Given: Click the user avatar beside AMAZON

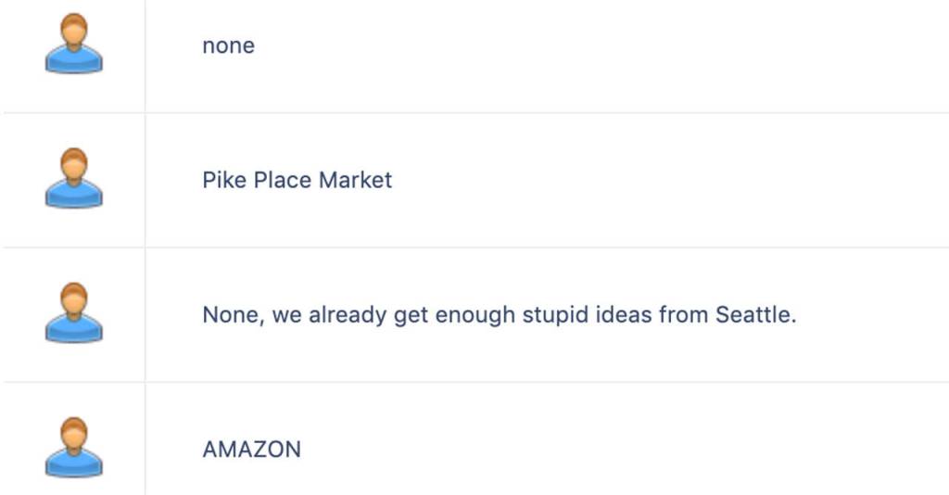Looking at the screenshot, I should [73, 449].
